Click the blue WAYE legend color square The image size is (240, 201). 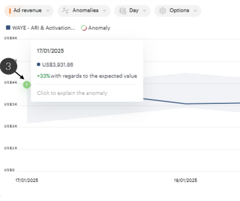[x=8, y=28]
